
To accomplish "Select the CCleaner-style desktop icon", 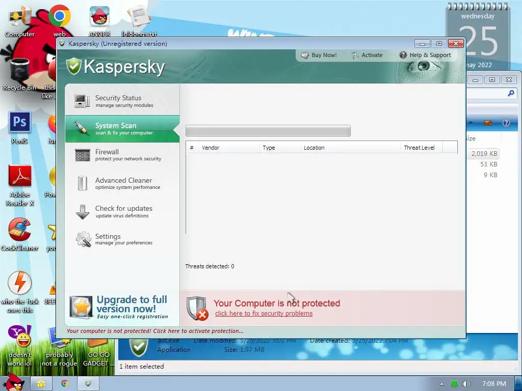I will click(x=20, y=234).
